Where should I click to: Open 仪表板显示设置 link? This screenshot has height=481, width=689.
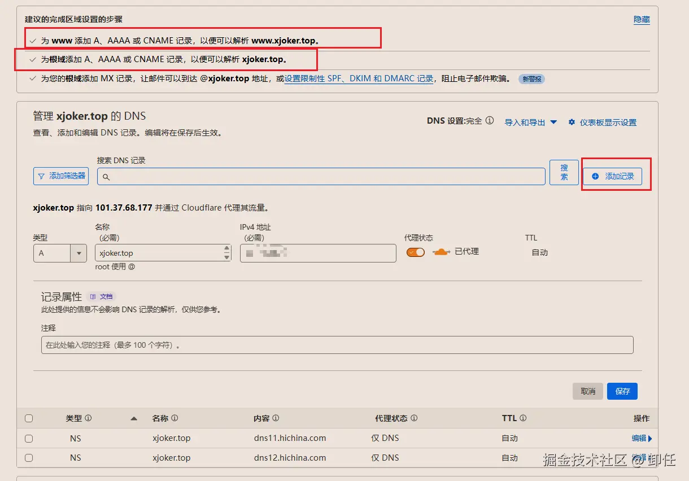[x=608, y=123]
